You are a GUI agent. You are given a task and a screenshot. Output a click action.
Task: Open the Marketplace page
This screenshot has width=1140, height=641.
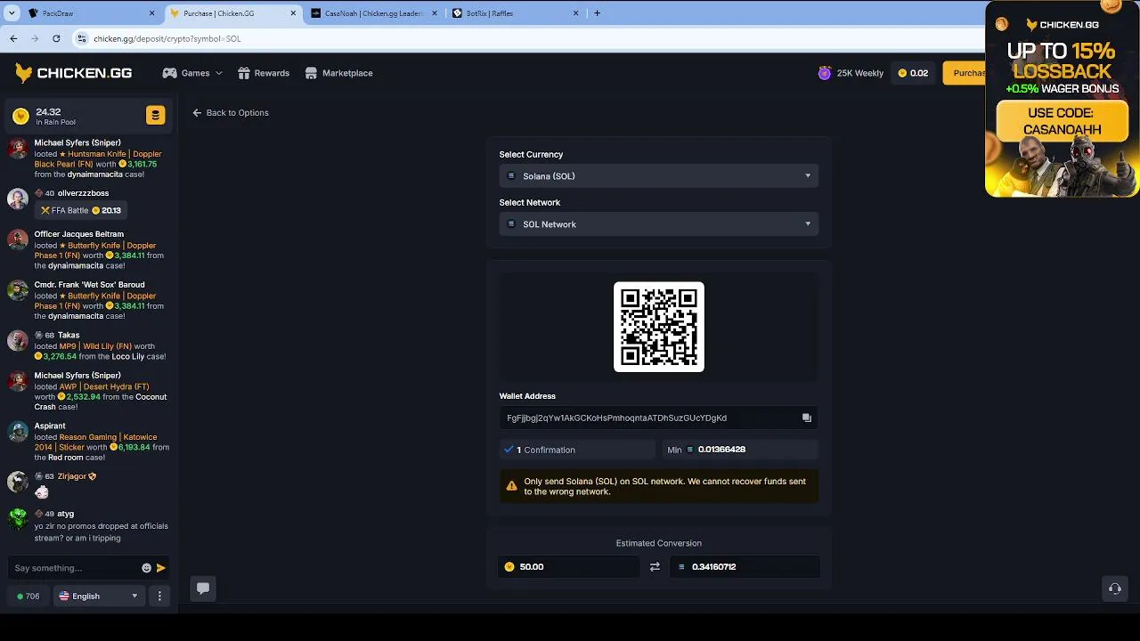pos(338,73)
